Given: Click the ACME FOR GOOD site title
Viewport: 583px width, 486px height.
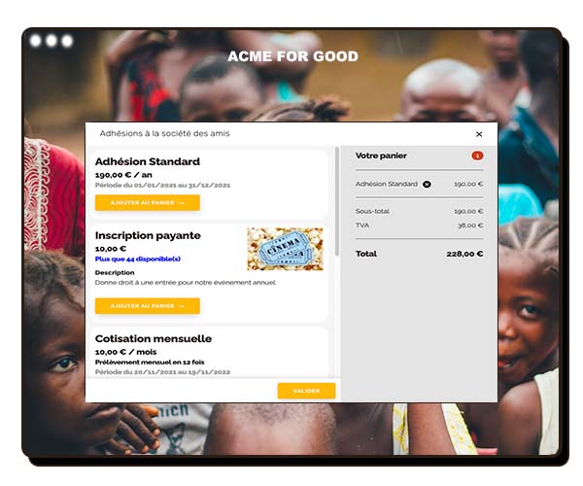Looking at the screenshot, I should tap(293, 56).
